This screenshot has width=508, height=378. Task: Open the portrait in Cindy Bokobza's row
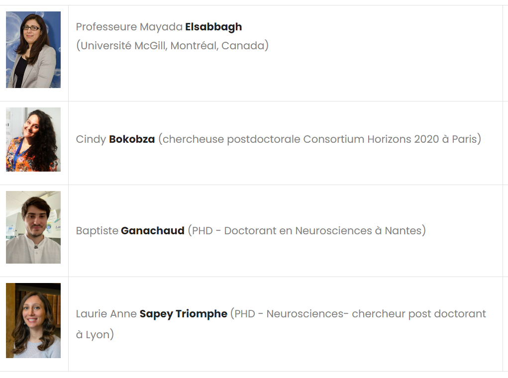point(33,139)
